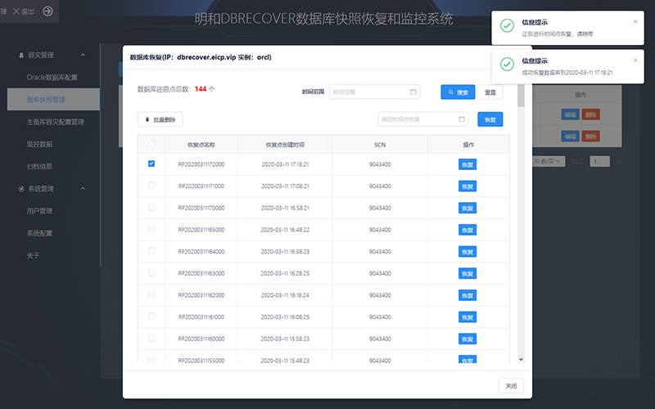Check the RP20200311164000 row checkbox
This screenshot has width=655, height=409.
point(151,251)
